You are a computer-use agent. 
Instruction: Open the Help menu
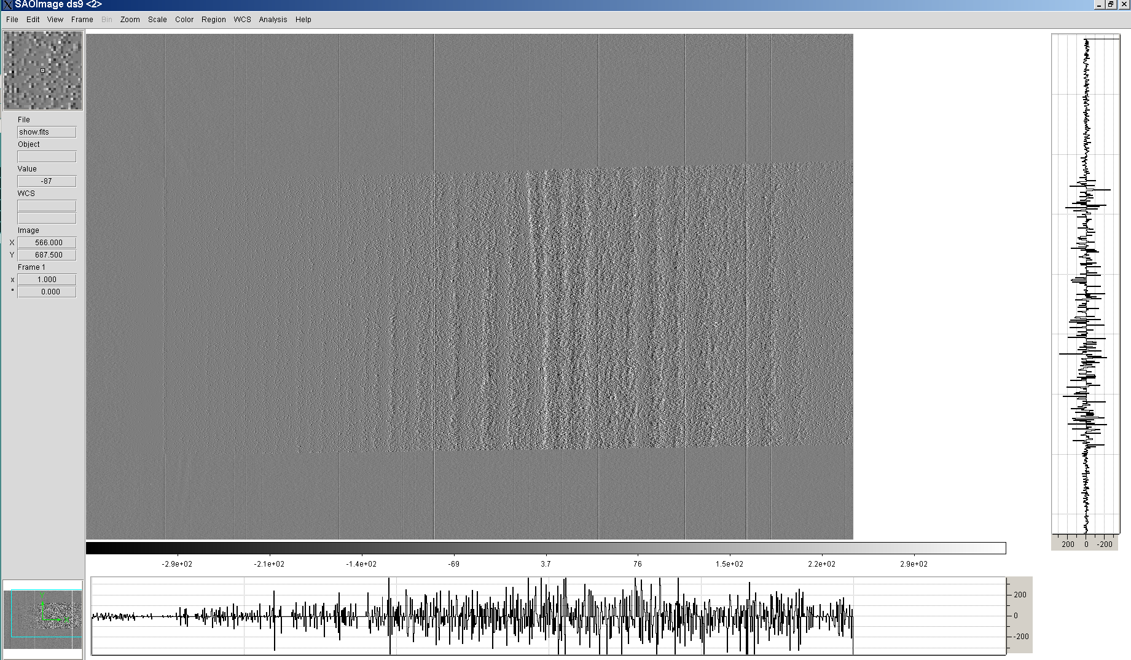pos(303,20)
